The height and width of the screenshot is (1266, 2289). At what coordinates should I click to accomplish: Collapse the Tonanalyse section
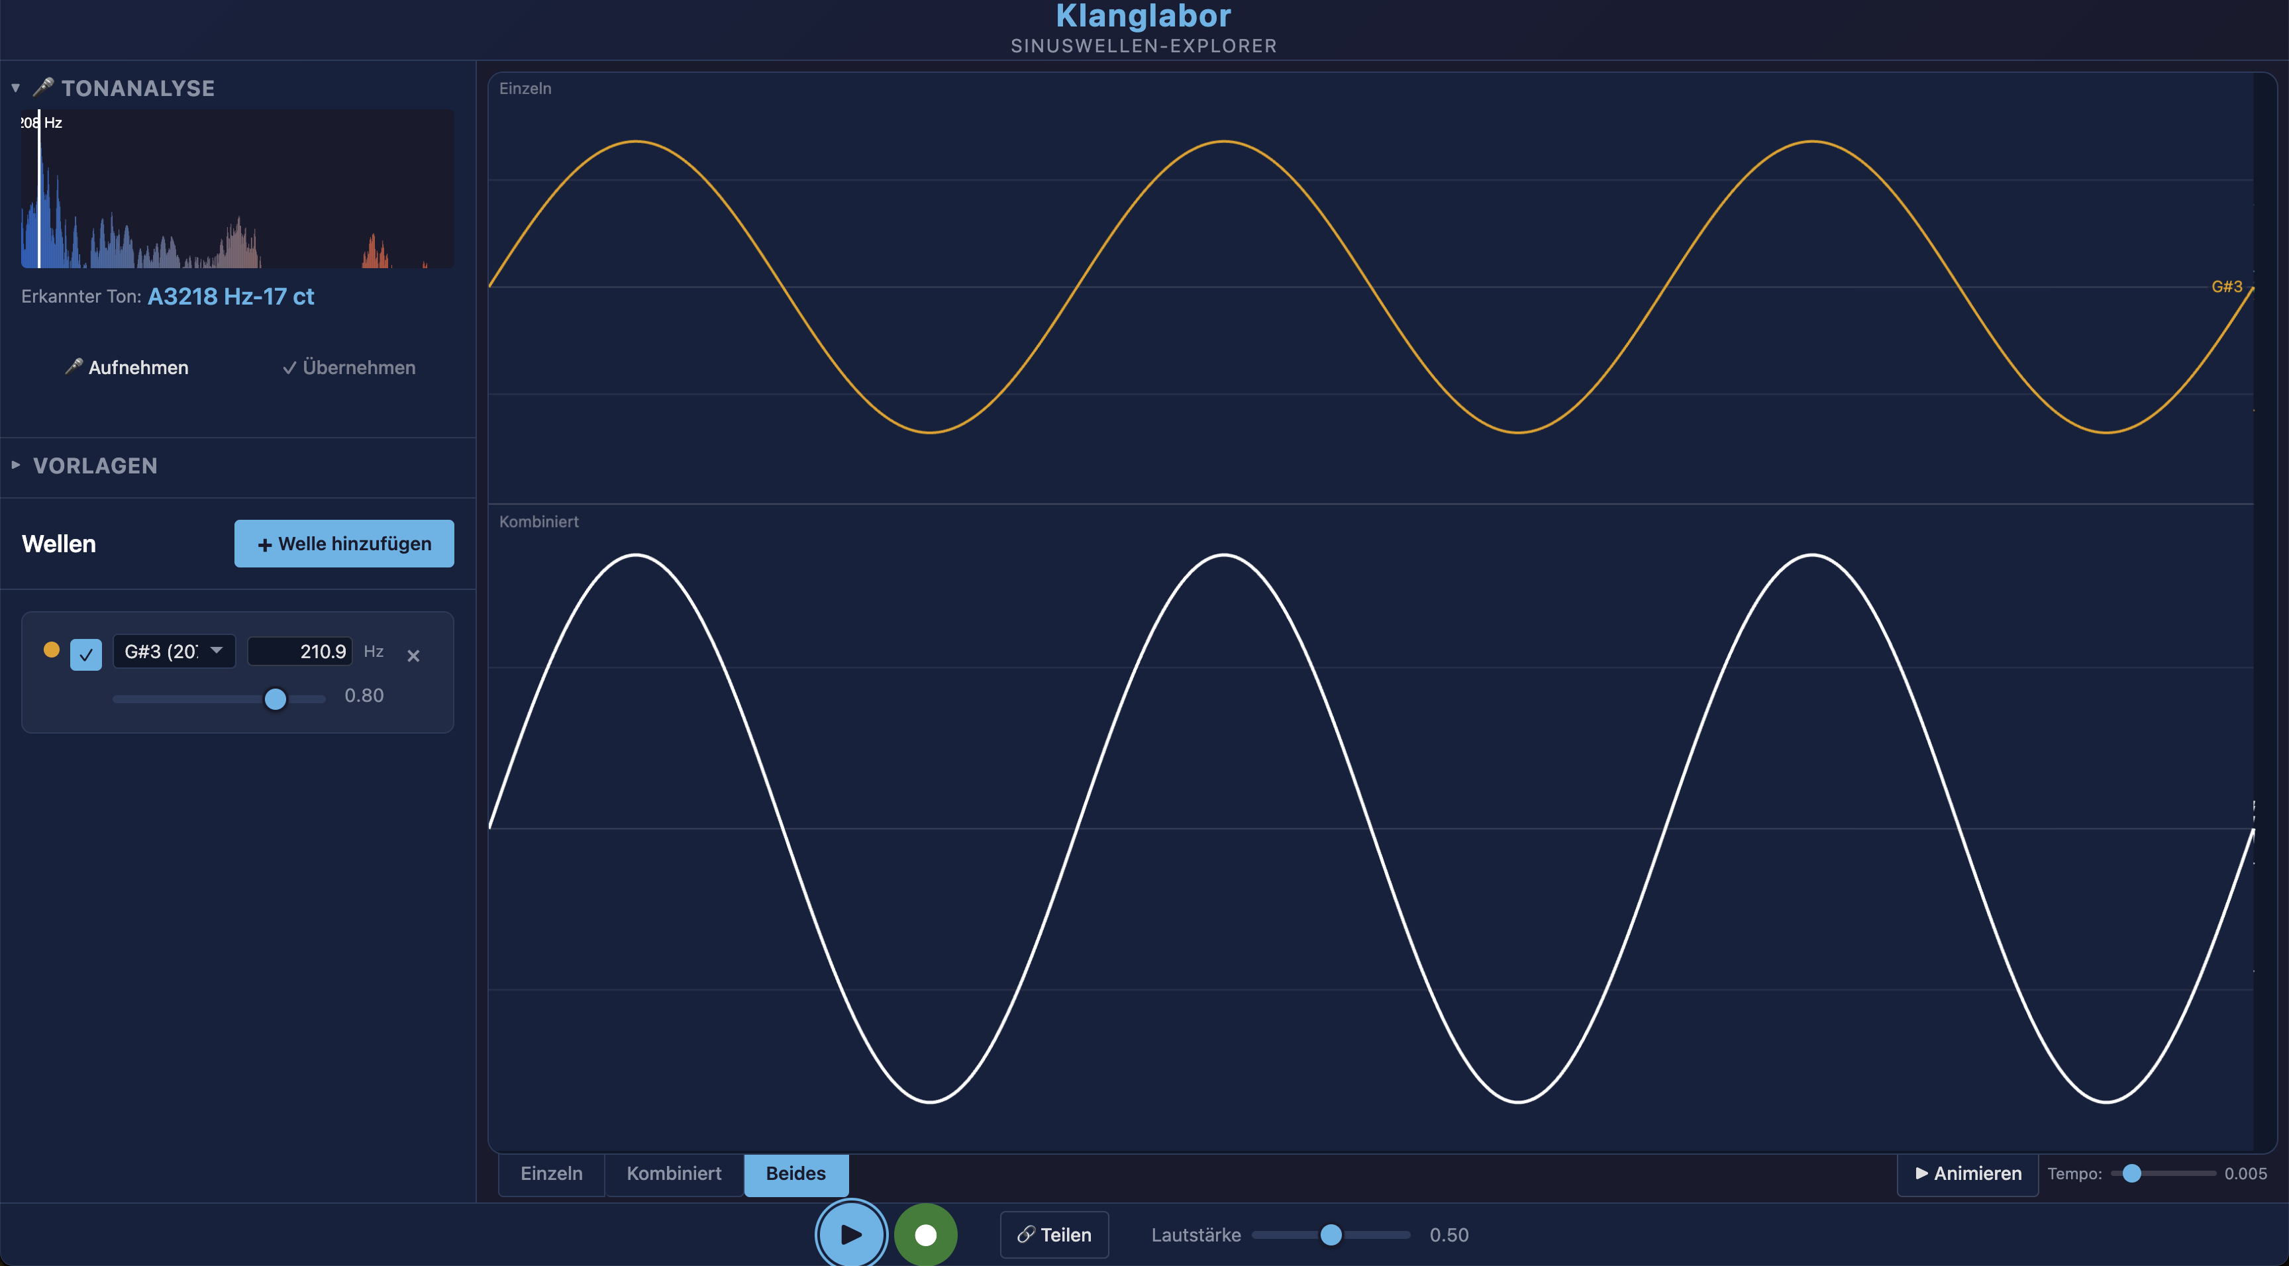tap(16, 87)
